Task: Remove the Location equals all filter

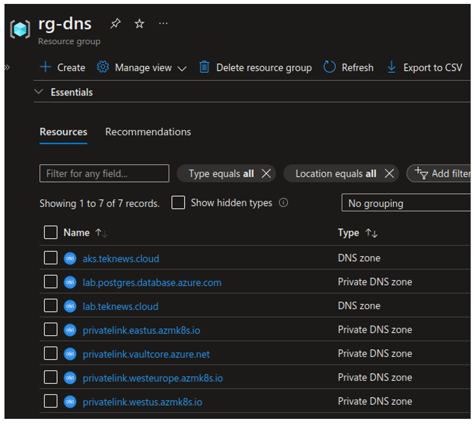Action: click(x=389, y=173)
